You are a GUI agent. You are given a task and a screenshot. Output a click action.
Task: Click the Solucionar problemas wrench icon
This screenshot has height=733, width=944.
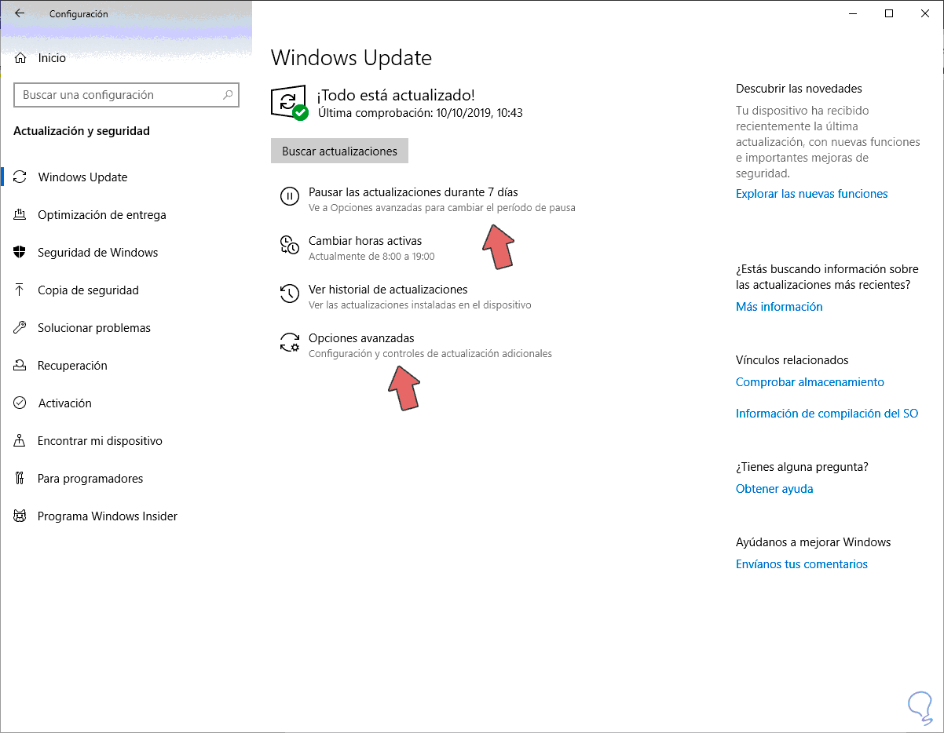pos(20,328)
